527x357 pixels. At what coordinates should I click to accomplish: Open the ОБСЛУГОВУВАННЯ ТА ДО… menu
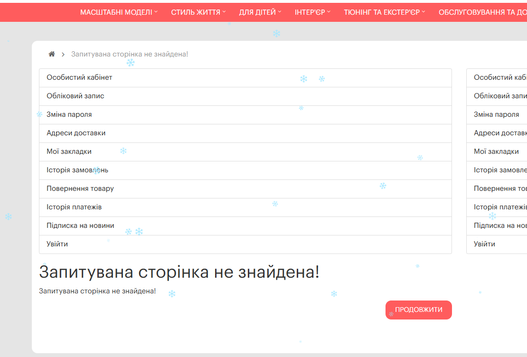point(483,12)
